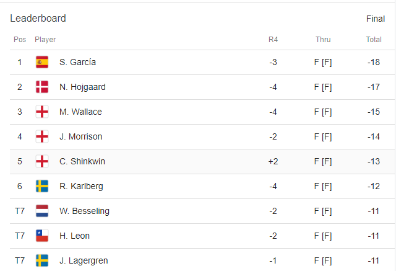Click the England flag beside C. Shinkwin
The width and height of the screenshot is (396, 271).
point(42,161)
